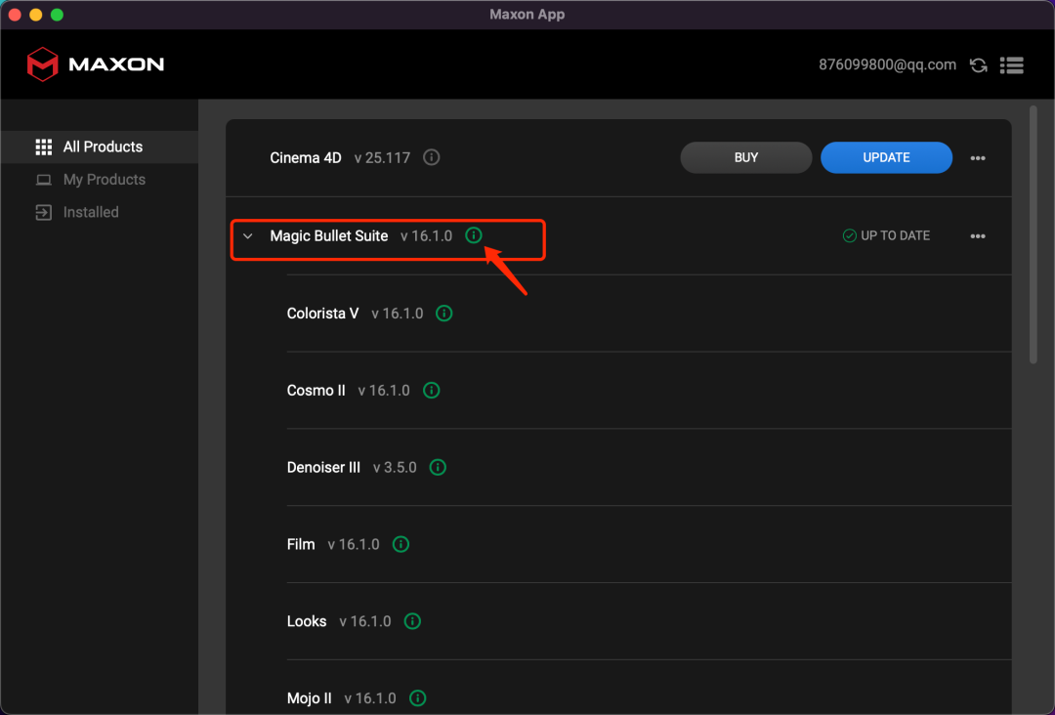Open the list menu icon top right
Image resolution: width=1055 pixels, height=715 pixels.
[1012, 65]
